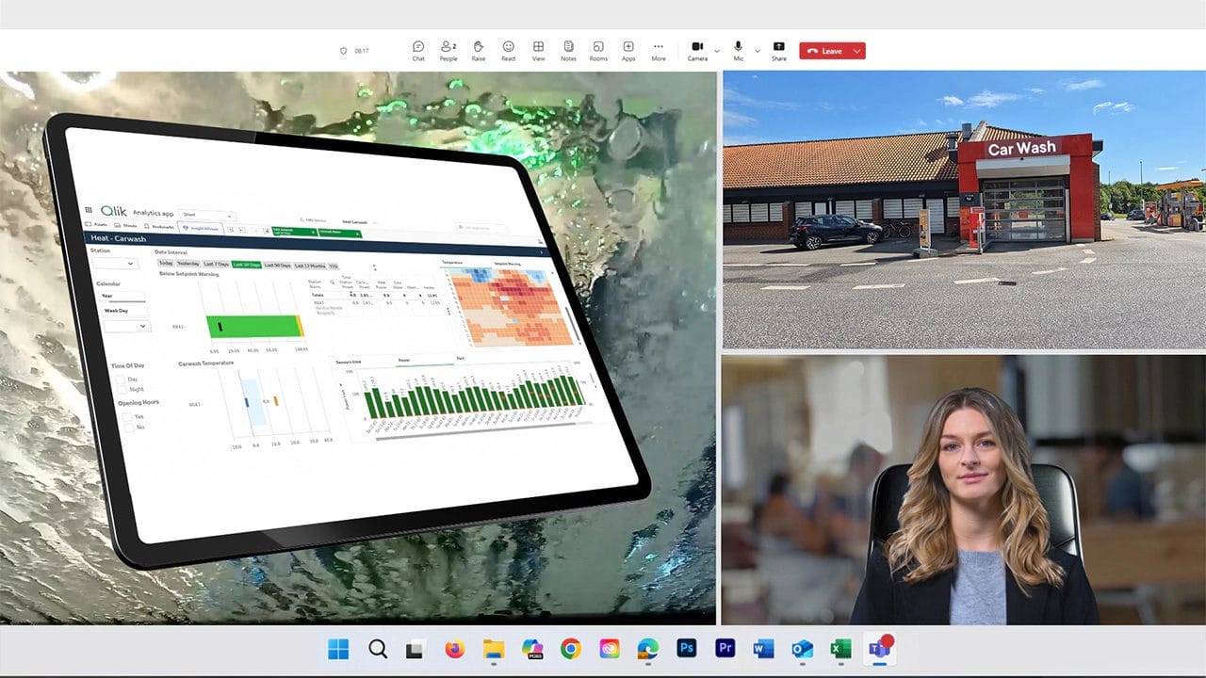The image size is (1206, 678).
Task: Open Insight Advisor in the Qlik app
Action: click(x=201, y=228)
